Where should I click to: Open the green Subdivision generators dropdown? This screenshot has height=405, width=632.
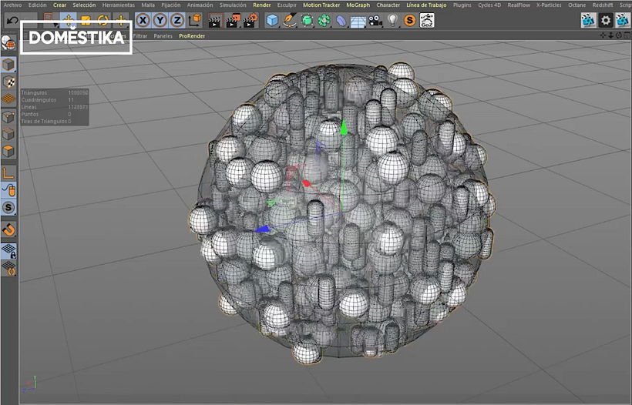tap(307, 20)
